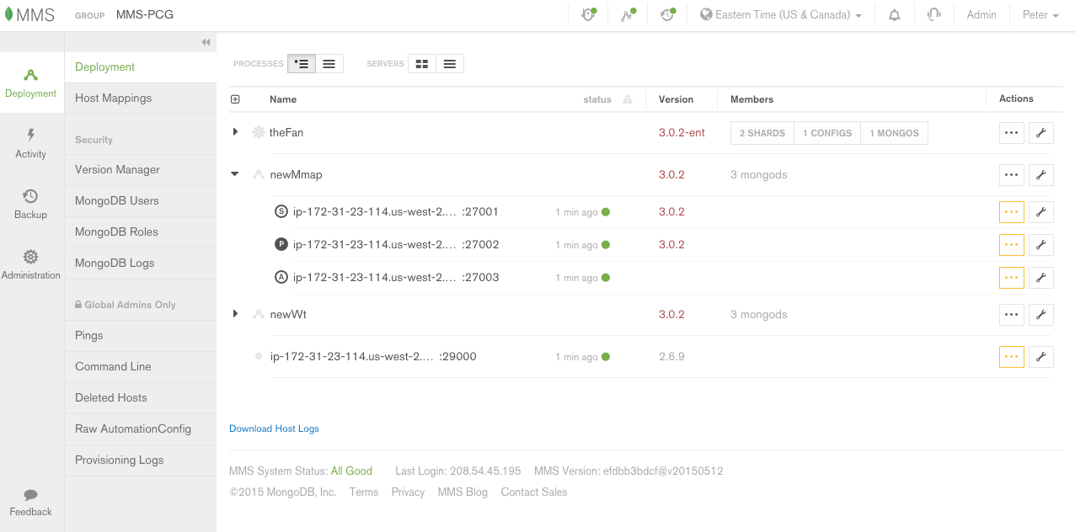The height and width of the screenshot is (532, 1075).
Task: Open ellipsis actions for newMmap replica set
Action: 1011,175
